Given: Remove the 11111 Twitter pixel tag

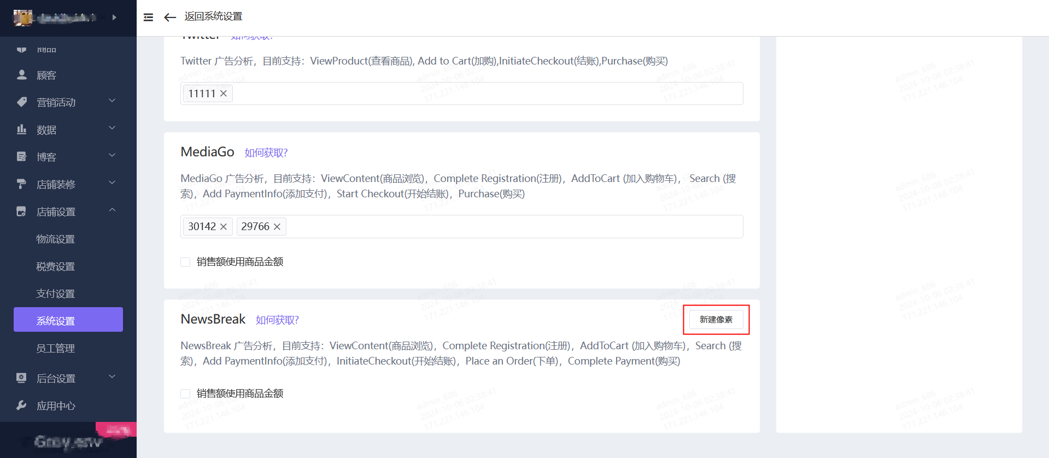Looking at the screenshot, I should [x=224, y=93].
